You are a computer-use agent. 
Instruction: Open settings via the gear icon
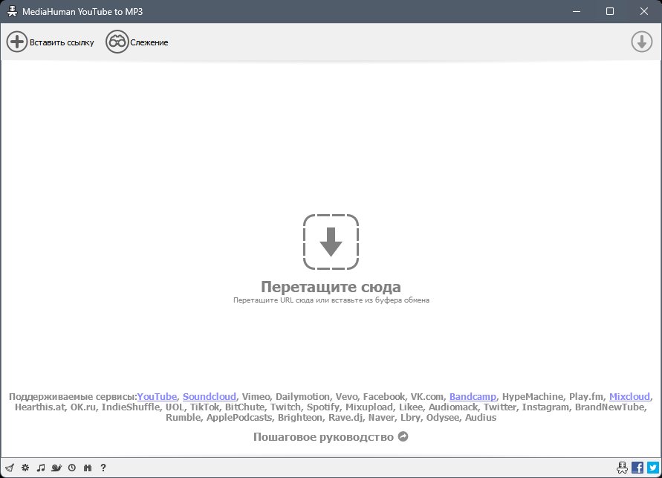[25, 468]
